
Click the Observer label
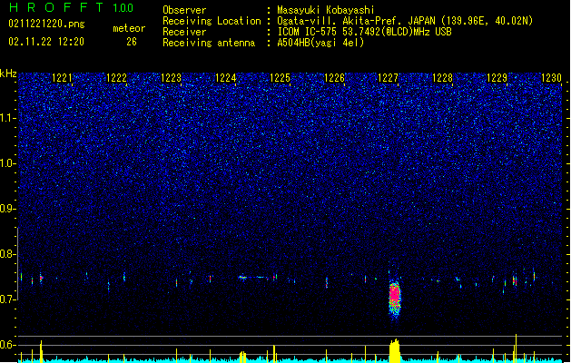coord(184,10)
